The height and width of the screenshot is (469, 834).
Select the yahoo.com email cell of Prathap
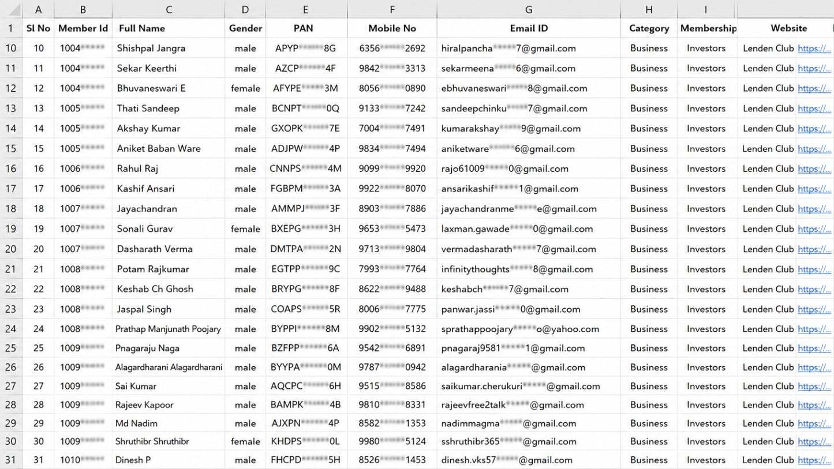coord(529,329)
